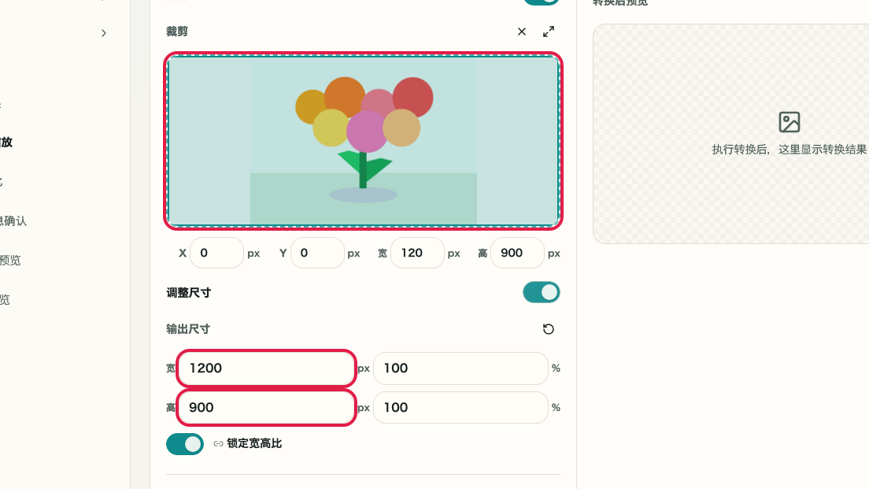The height and width of the screenshot is (489, 869).
Task: Reset the 输出尺寸 output size
Action: [548, 329]
